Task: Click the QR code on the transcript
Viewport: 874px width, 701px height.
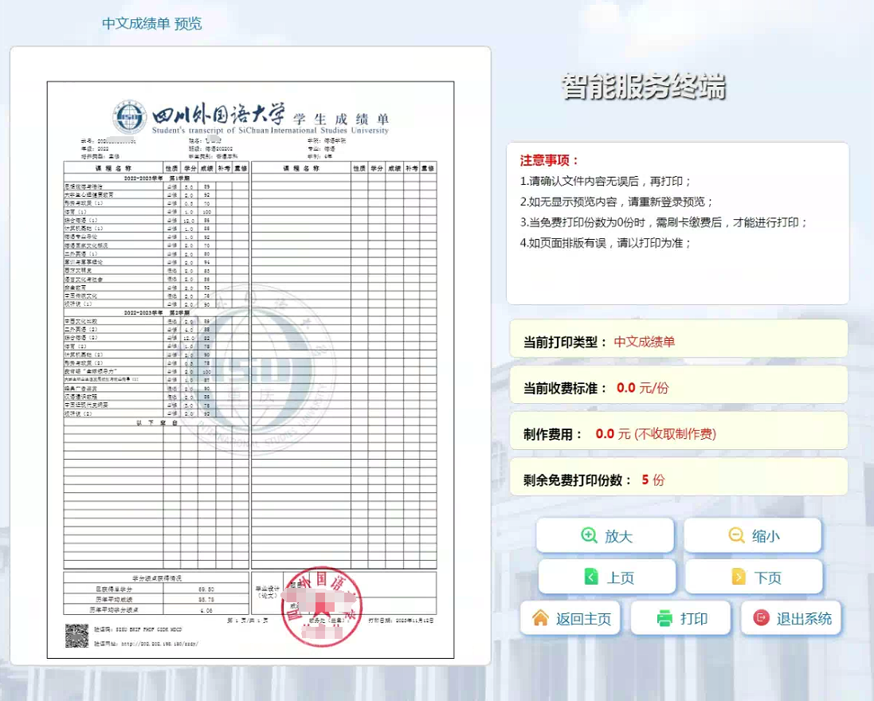Action: click(x=76, y=635)
